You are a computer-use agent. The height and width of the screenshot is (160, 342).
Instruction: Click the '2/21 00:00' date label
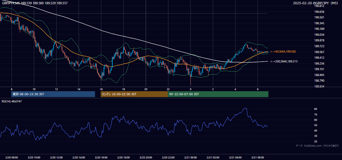click(190, 158)
